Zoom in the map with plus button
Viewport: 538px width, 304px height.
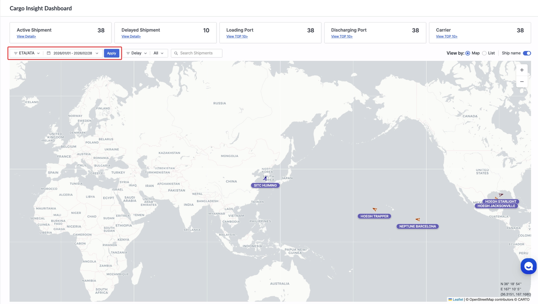(522, 70)
